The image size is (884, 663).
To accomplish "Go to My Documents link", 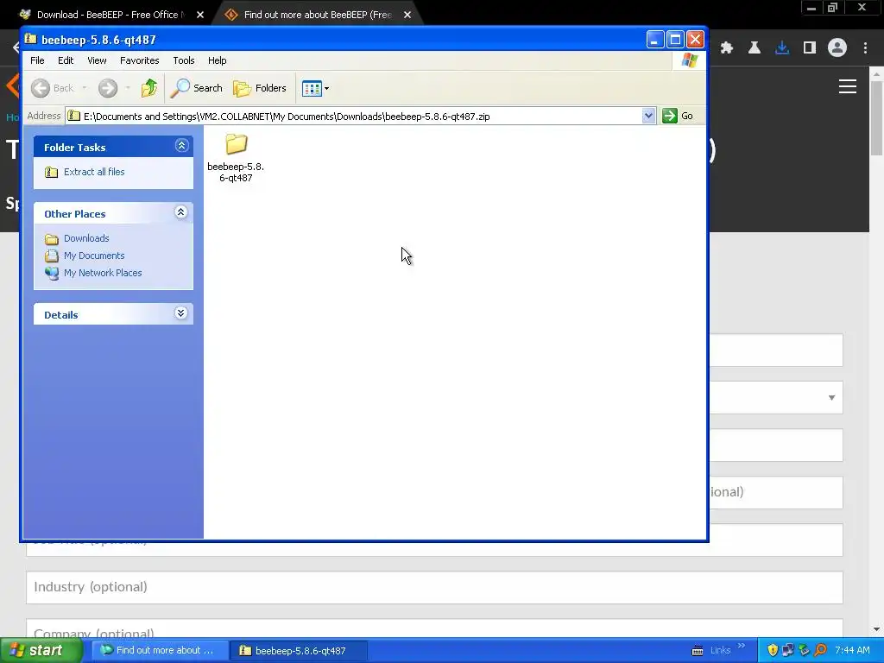I will (94, 256).
